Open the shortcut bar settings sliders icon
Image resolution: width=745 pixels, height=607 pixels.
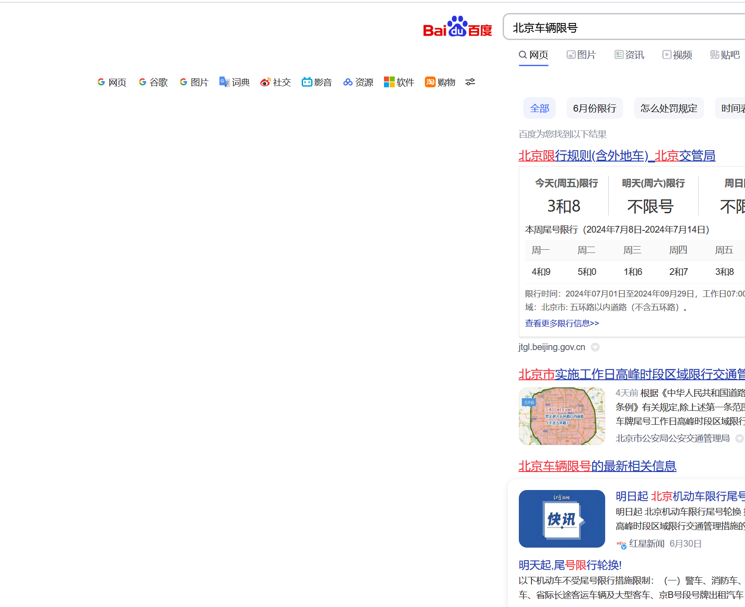pyautogui.click(x=470, y=82)
